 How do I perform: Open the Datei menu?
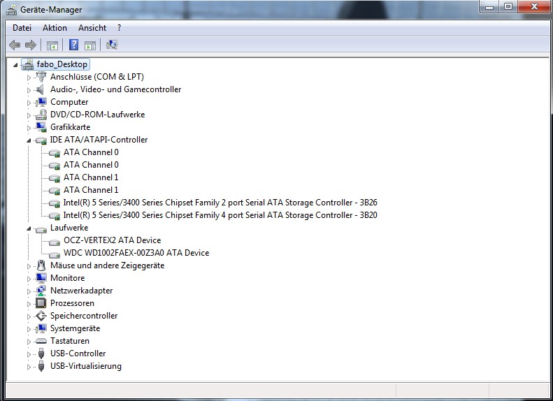[x=22, y=28]
